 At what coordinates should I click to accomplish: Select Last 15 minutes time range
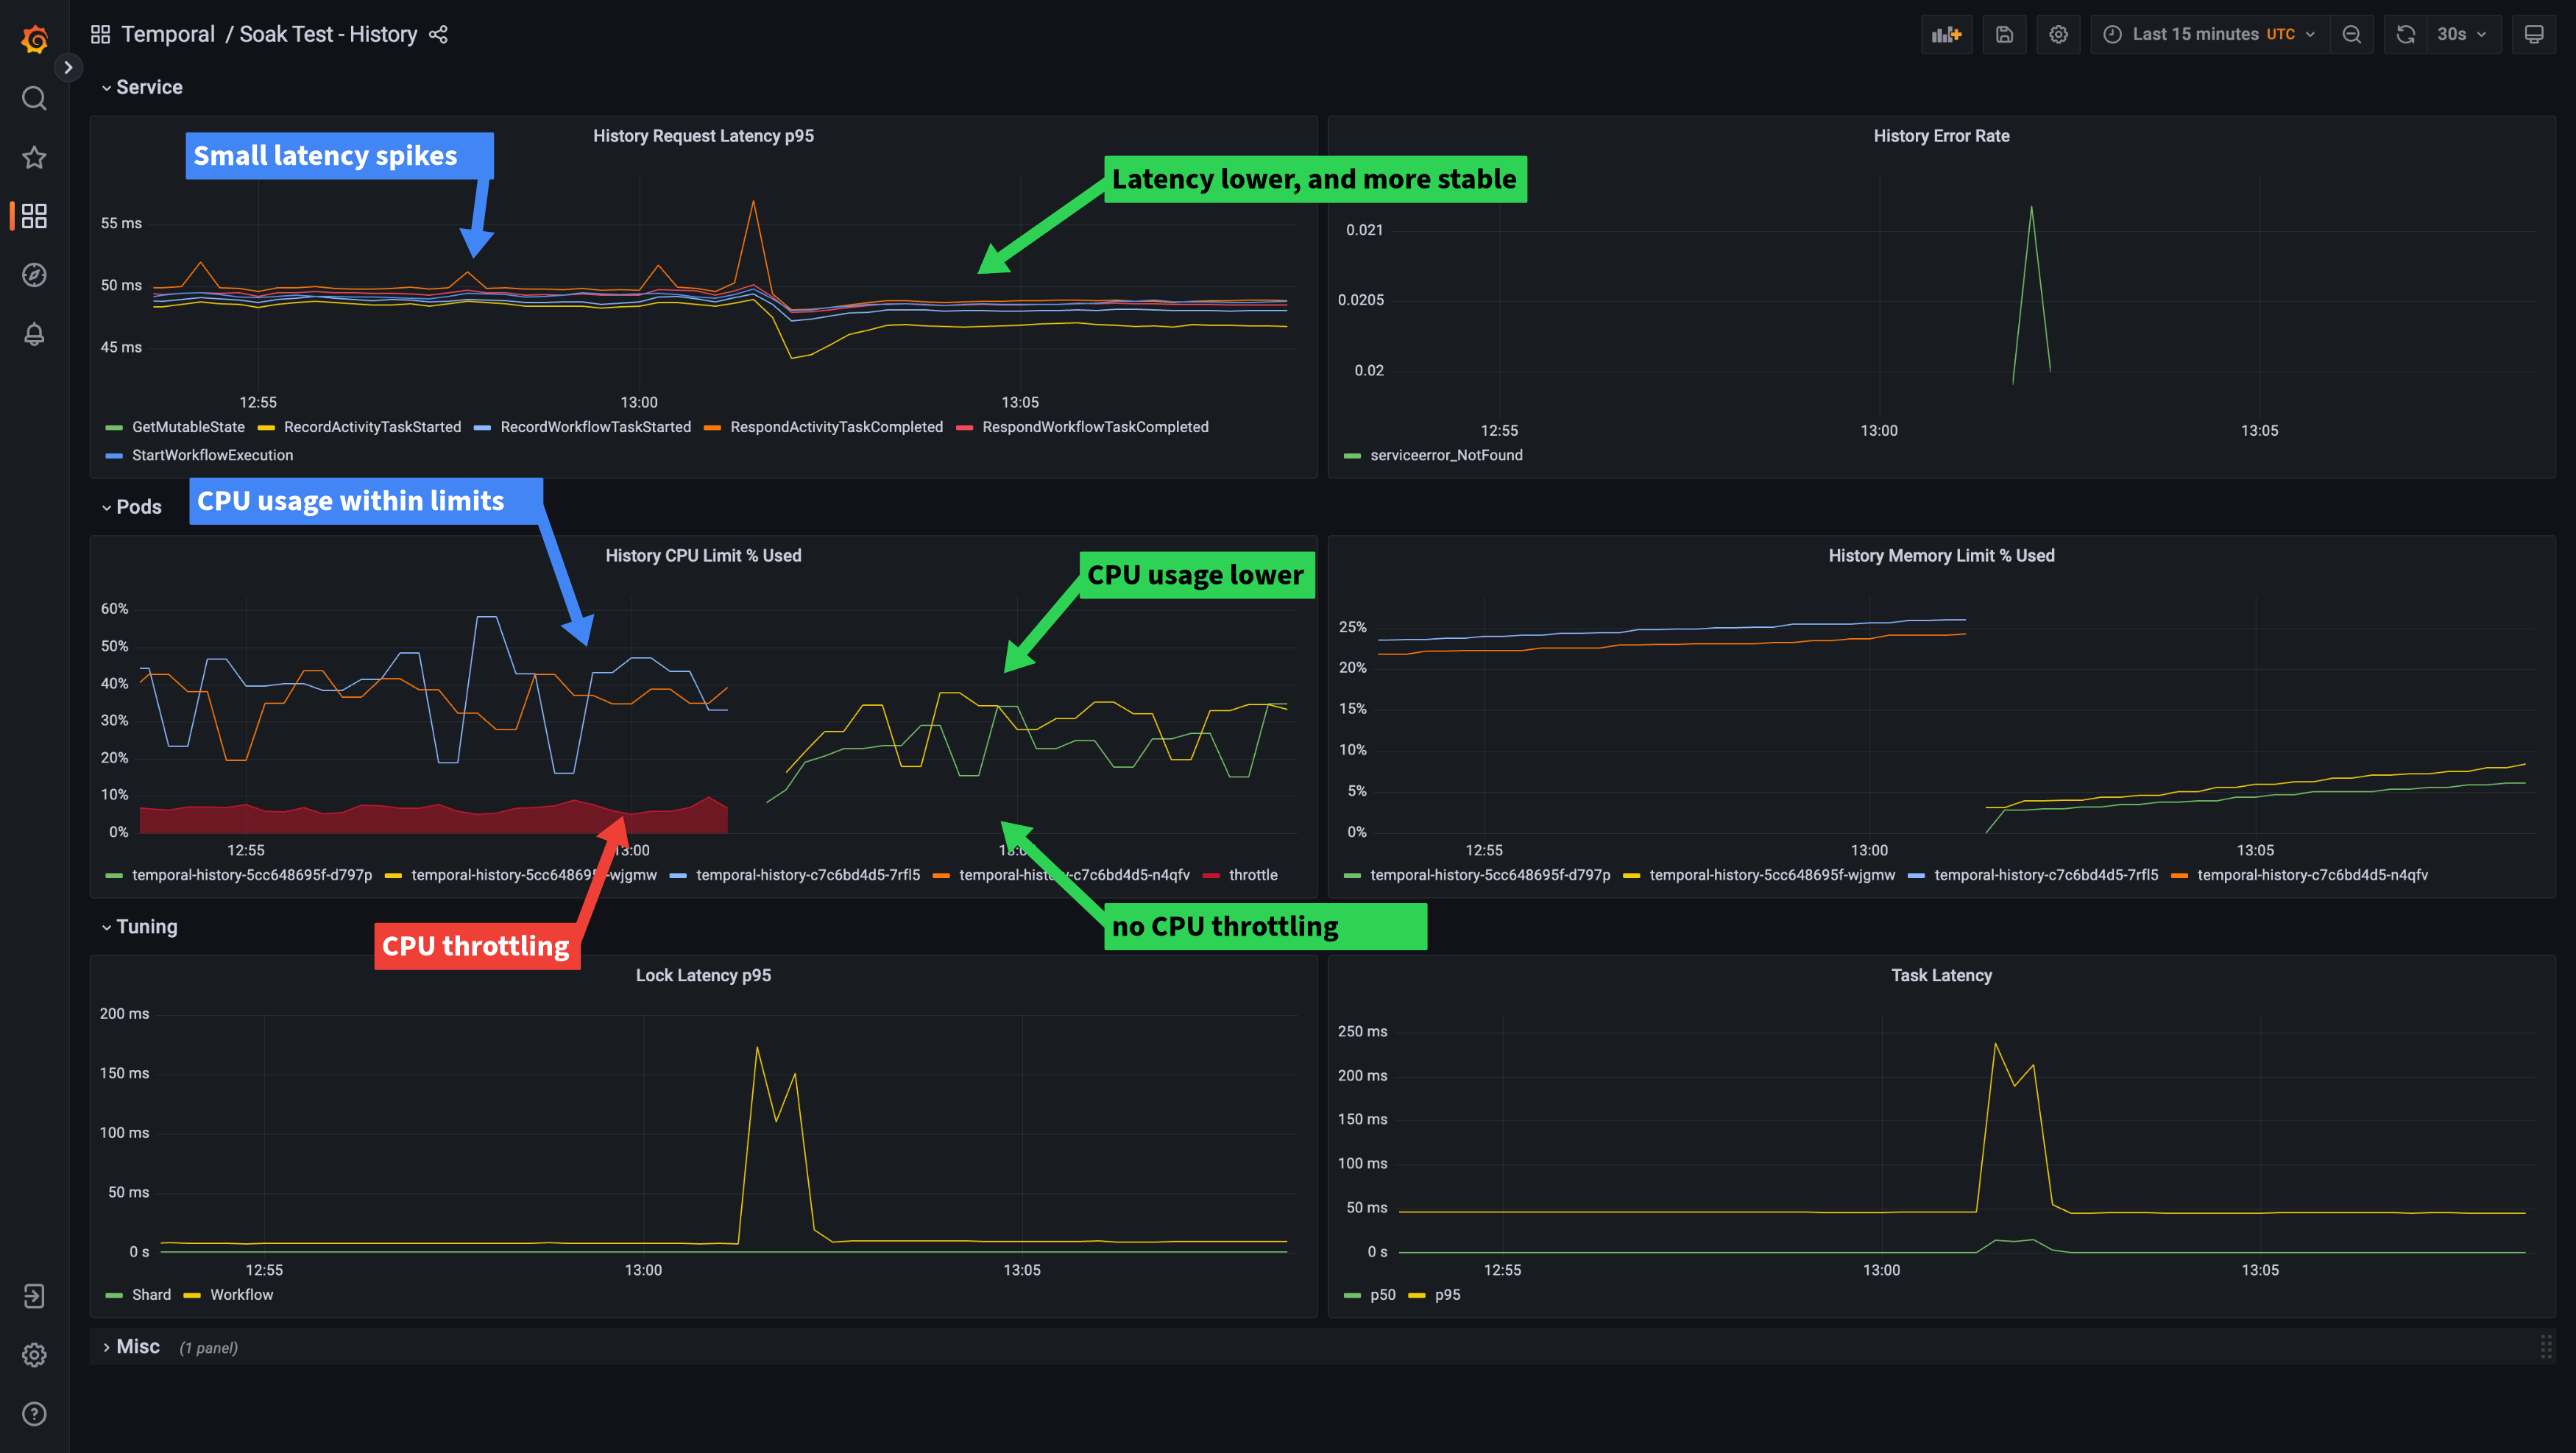pos(2208,34)
